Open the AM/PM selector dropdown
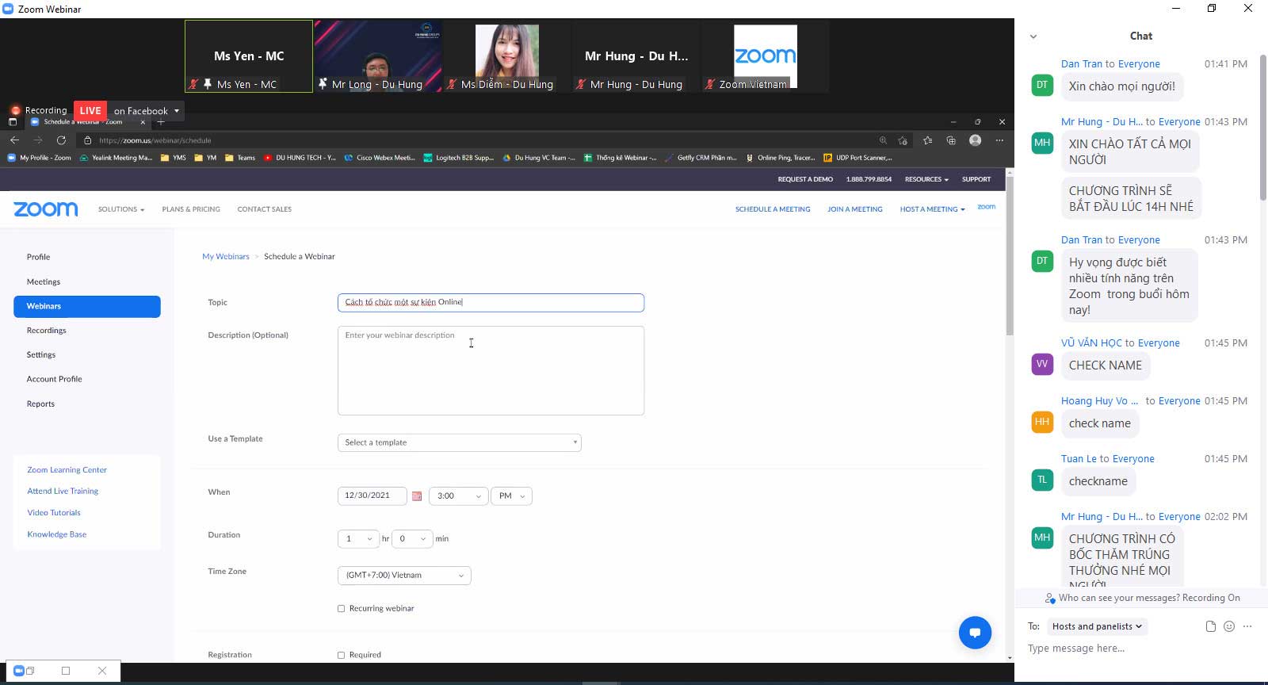The height and width of the screenshot is (685, 1268). coord(511,496)
